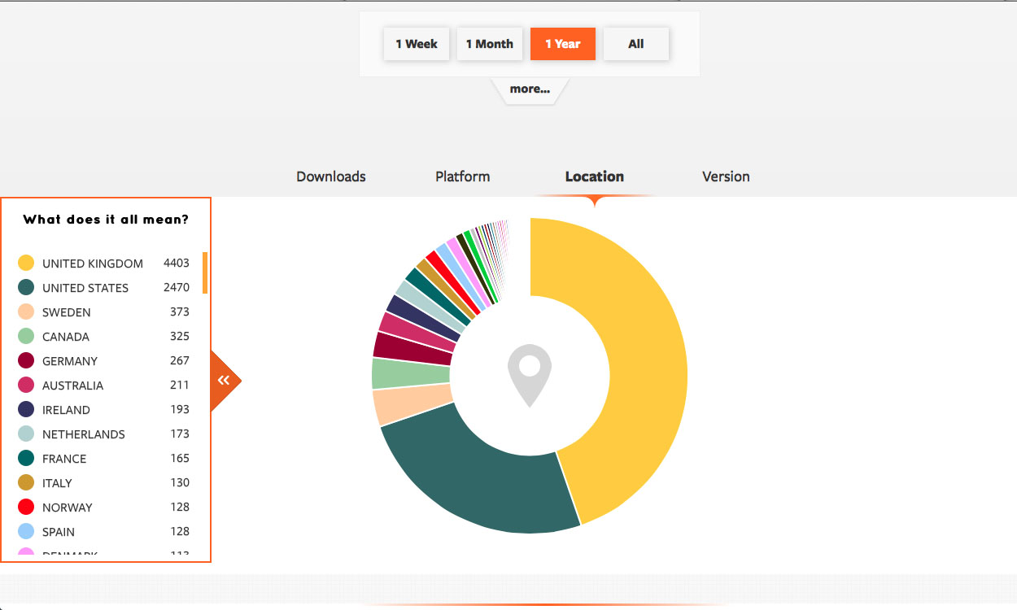Click the peach Sweden legend dot
This screenshot has height=610, width=1017.
(x=26, y=312)
